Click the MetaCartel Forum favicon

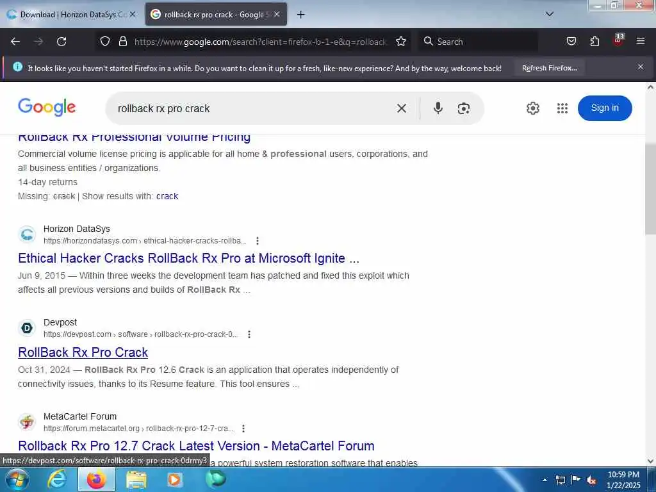[27, 422]
